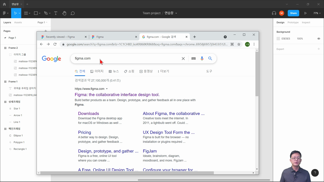Screen dimensions: 324x182
Task: Clear the Google search box
Action: tap(183, 58)
